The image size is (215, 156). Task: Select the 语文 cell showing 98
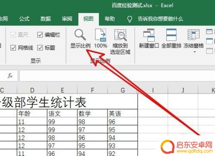coord(62,137)
